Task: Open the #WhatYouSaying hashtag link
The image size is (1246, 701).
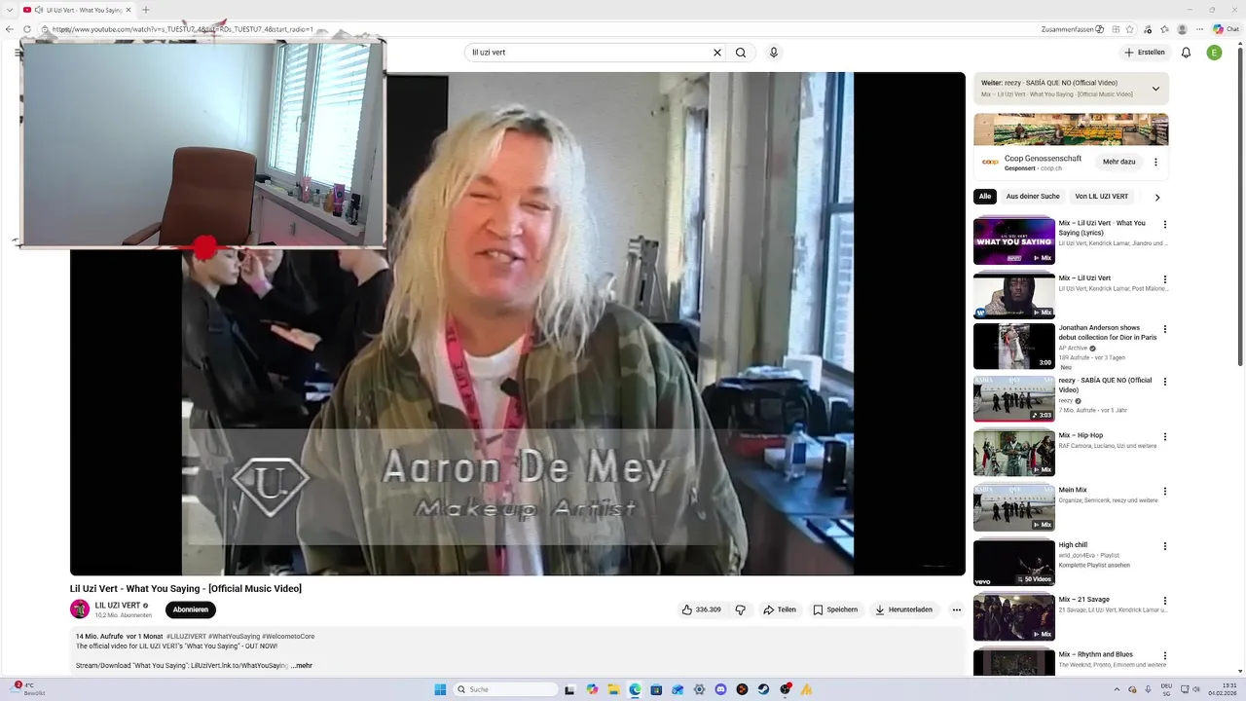Action: 234,637
